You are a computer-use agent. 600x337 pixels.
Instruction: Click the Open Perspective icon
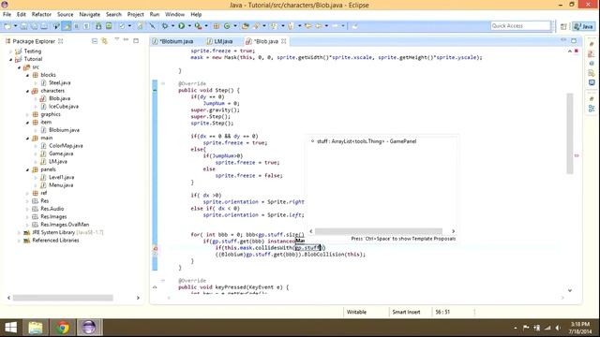click(x=563, y=26)
